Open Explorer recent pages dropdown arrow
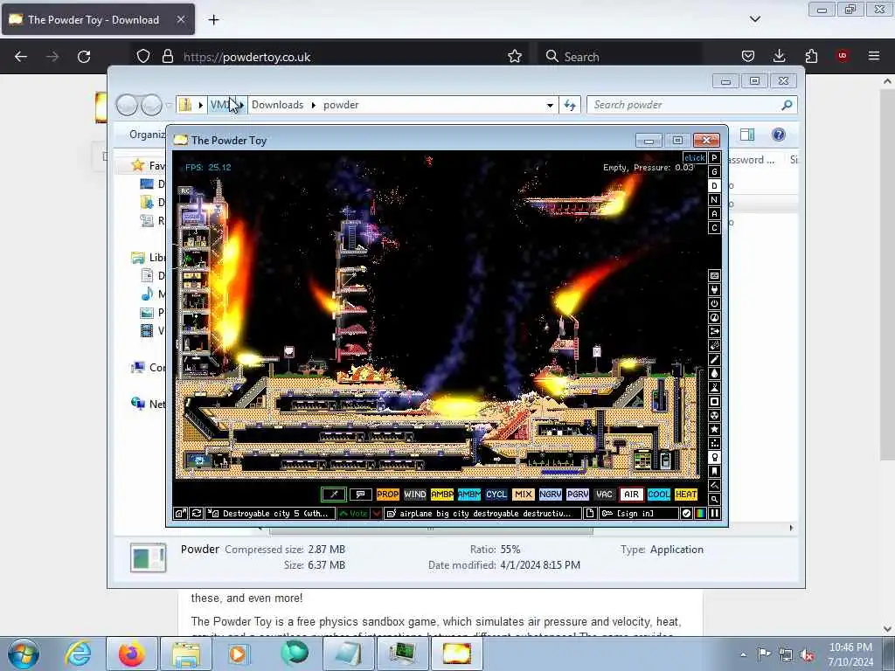This screenshot has width=895, height=671. pos(169,105)
